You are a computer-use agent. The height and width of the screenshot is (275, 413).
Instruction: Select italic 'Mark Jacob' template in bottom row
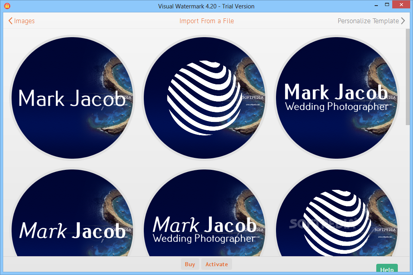coord(72,213)
